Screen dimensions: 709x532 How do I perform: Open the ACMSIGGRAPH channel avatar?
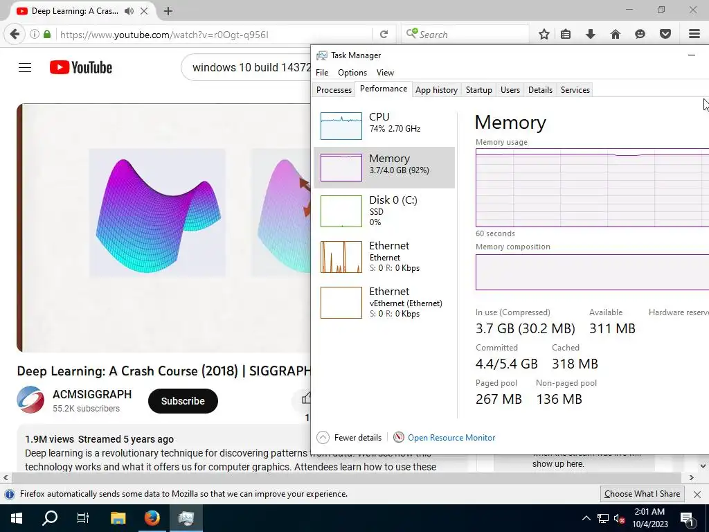30,400
